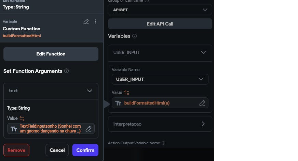Edit the TextFieldInputsonho value with pencil icon
The height and width of the screenshot is (161, 298).
89,129
